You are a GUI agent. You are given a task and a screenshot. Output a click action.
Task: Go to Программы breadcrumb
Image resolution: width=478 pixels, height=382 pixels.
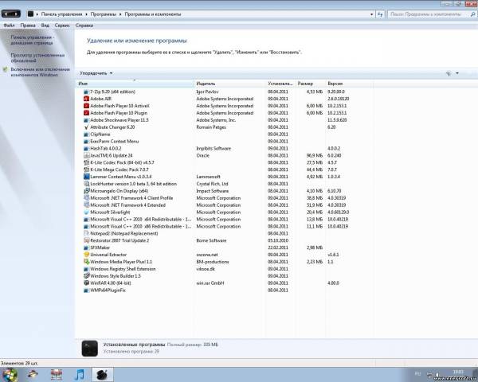[x=104, y=14]
